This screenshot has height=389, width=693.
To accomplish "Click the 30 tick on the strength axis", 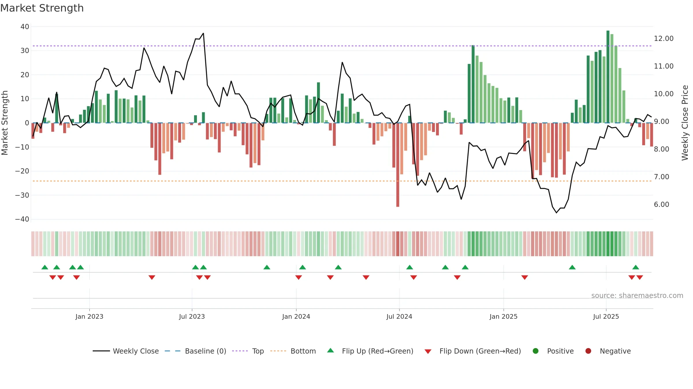I will 25,51.
